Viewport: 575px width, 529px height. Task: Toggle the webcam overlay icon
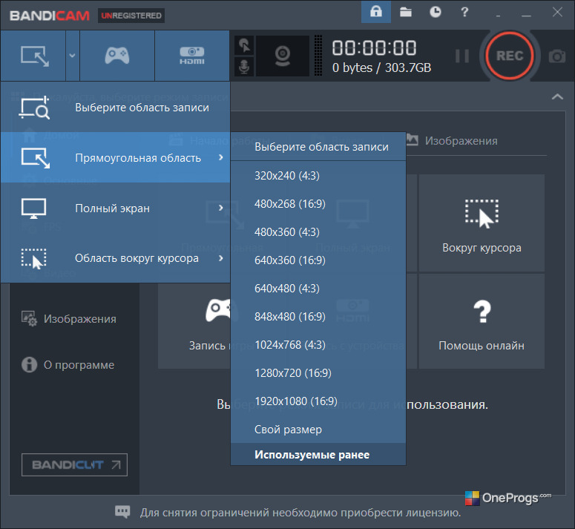[x=283, y=56]
